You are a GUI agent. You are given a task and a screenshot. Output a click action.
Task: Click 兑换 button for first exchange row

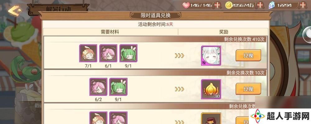[248, 55]
